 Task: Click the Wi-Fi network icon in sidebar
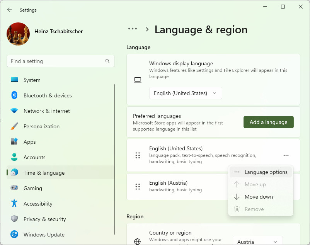pos(14,111)
